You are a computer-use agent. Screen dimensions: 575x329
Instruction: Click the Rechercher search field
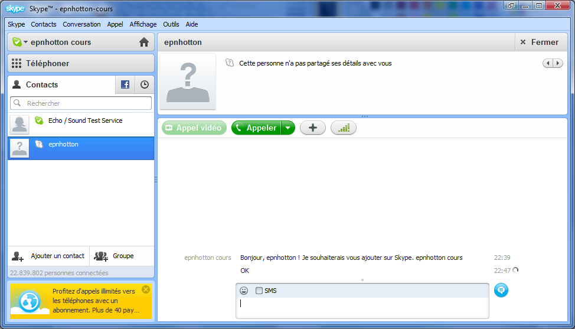[81, 103]
